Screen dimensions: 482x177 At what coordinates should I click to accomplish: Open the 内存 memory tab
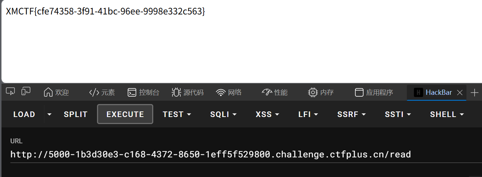click(321, 93)
